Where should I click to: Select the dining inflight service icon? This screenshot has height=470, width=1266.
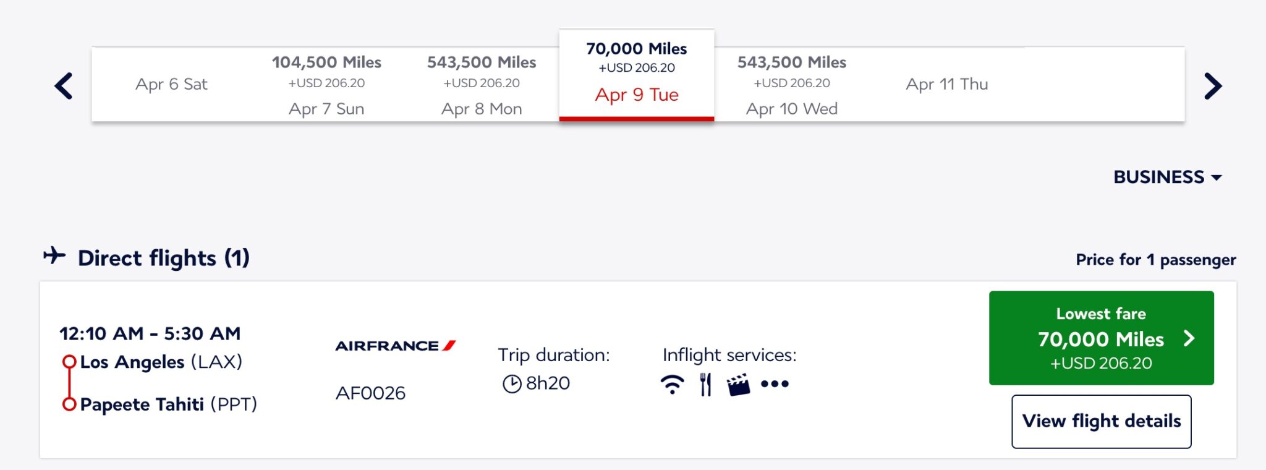[705, 384]
